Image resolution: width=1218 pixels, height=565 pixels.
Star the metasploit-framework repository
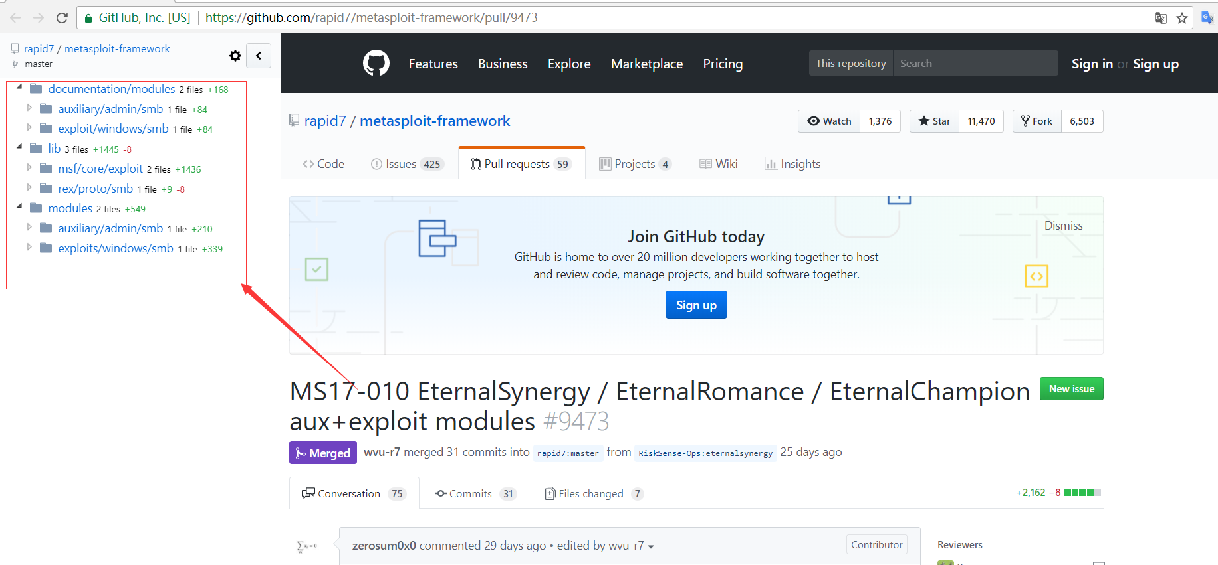tap(934, 121)
